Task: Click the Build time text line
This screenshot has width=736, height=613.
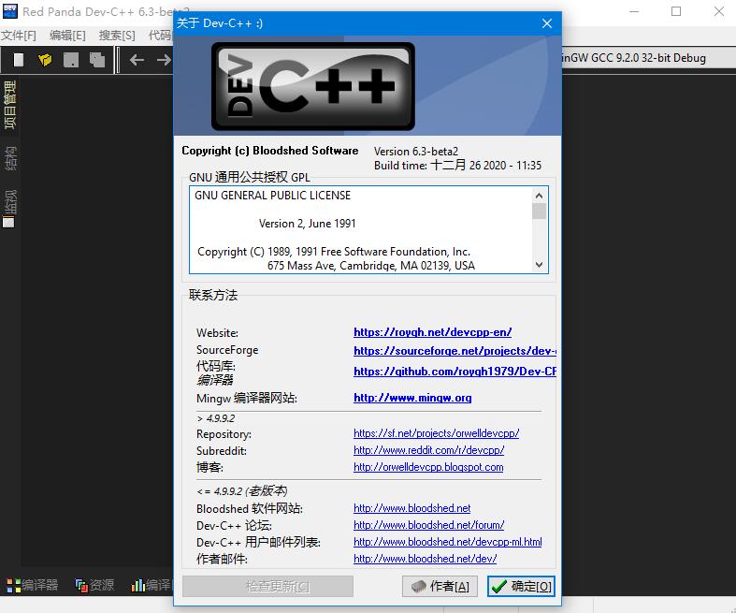Action: pyautogui.click(x=457, y=166)
